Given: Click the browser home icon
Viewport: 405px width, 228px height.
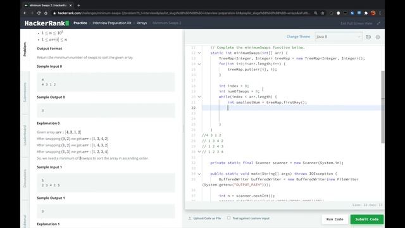Looking at the screenshot, I should (46, 13).
